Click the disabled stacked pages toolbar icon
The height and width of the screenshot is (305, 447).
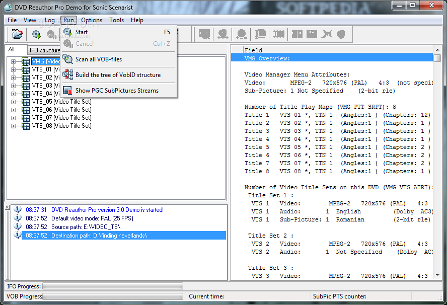pos(260,34)
